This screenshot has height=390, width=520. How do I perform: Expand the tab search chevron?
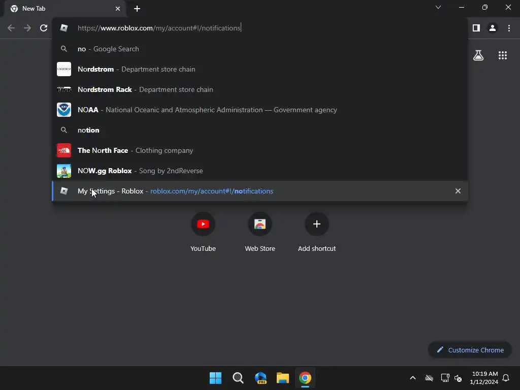[x=438, y=7]
